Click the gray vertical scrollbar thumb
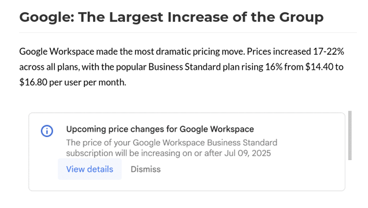368x208 pixels. pos(350,135)
